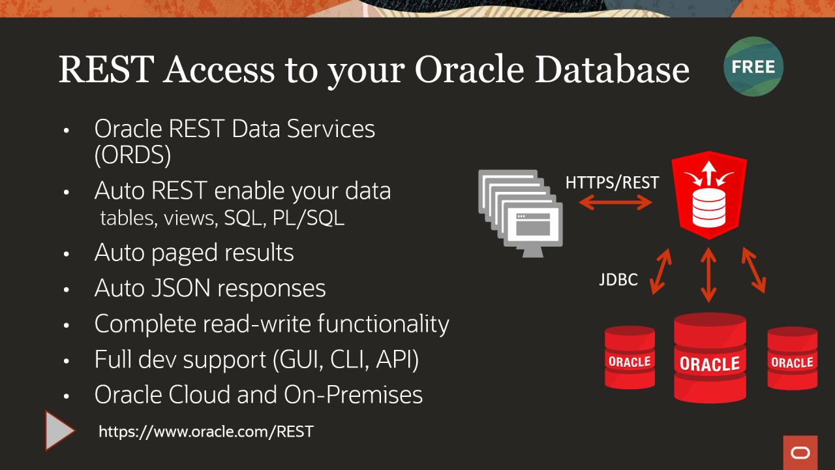Click the slide title REST Access heading
Viewport: 835px width, 470px height.
(374, 69)
